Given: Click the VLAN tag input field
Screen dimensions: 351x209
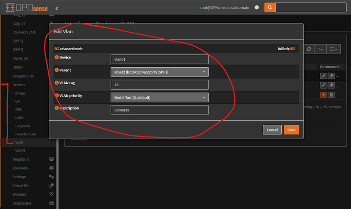Looking at the screenshot, I should (159, 85).
